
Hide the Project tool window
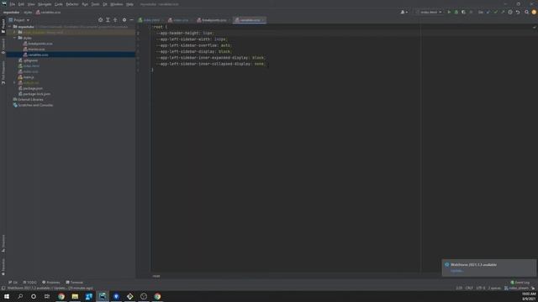click(131, 20)
